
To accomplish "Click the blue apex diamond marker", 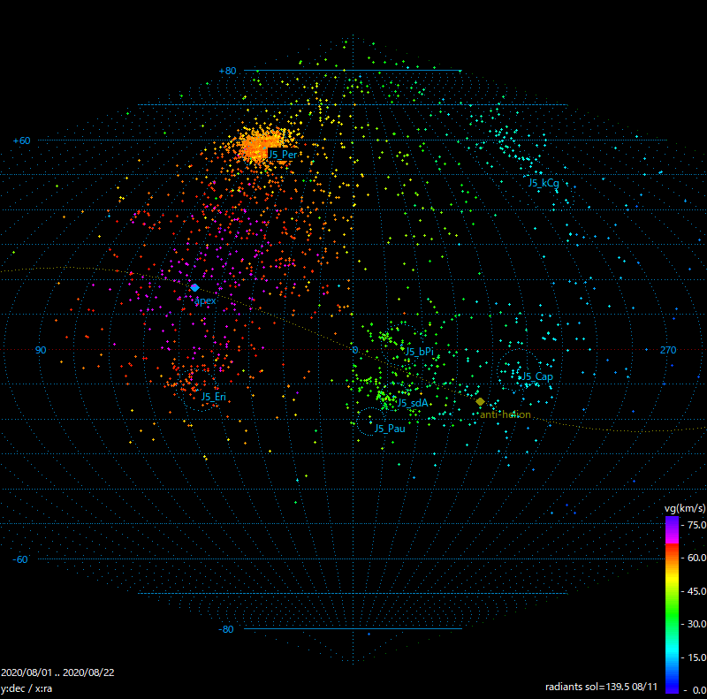I will (194, 288).
